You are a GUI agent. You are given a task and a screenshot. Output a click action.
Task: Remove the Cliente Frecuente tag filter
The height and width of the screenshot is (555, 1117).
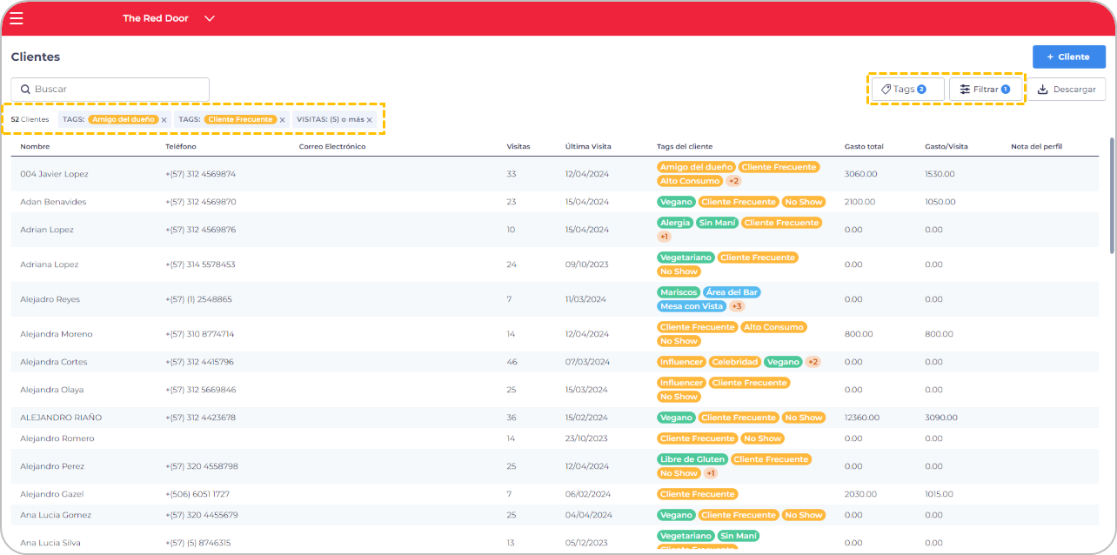coord(282,120)
